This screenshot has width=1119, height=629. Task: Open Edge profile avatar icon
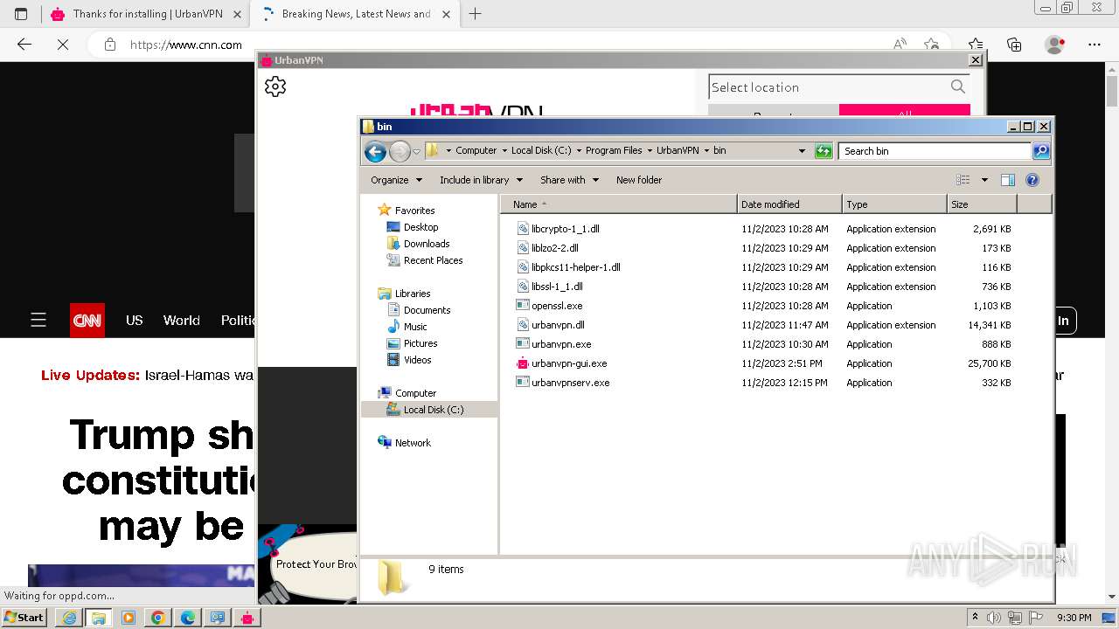[1055, 45]
